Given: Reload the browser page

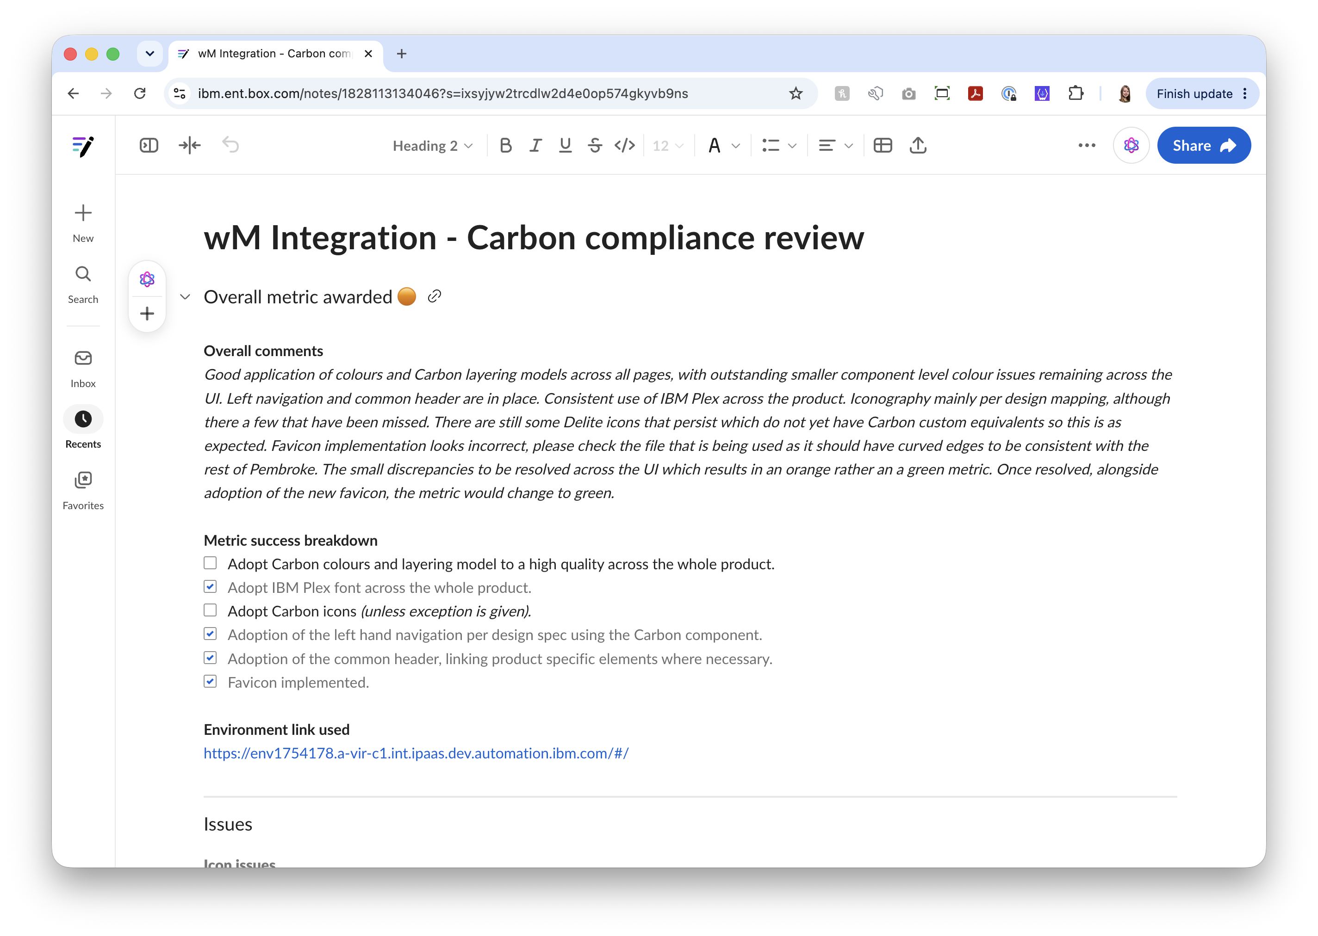Looking at the screenshot, I should pyautogui.click(x=140, y=93).
